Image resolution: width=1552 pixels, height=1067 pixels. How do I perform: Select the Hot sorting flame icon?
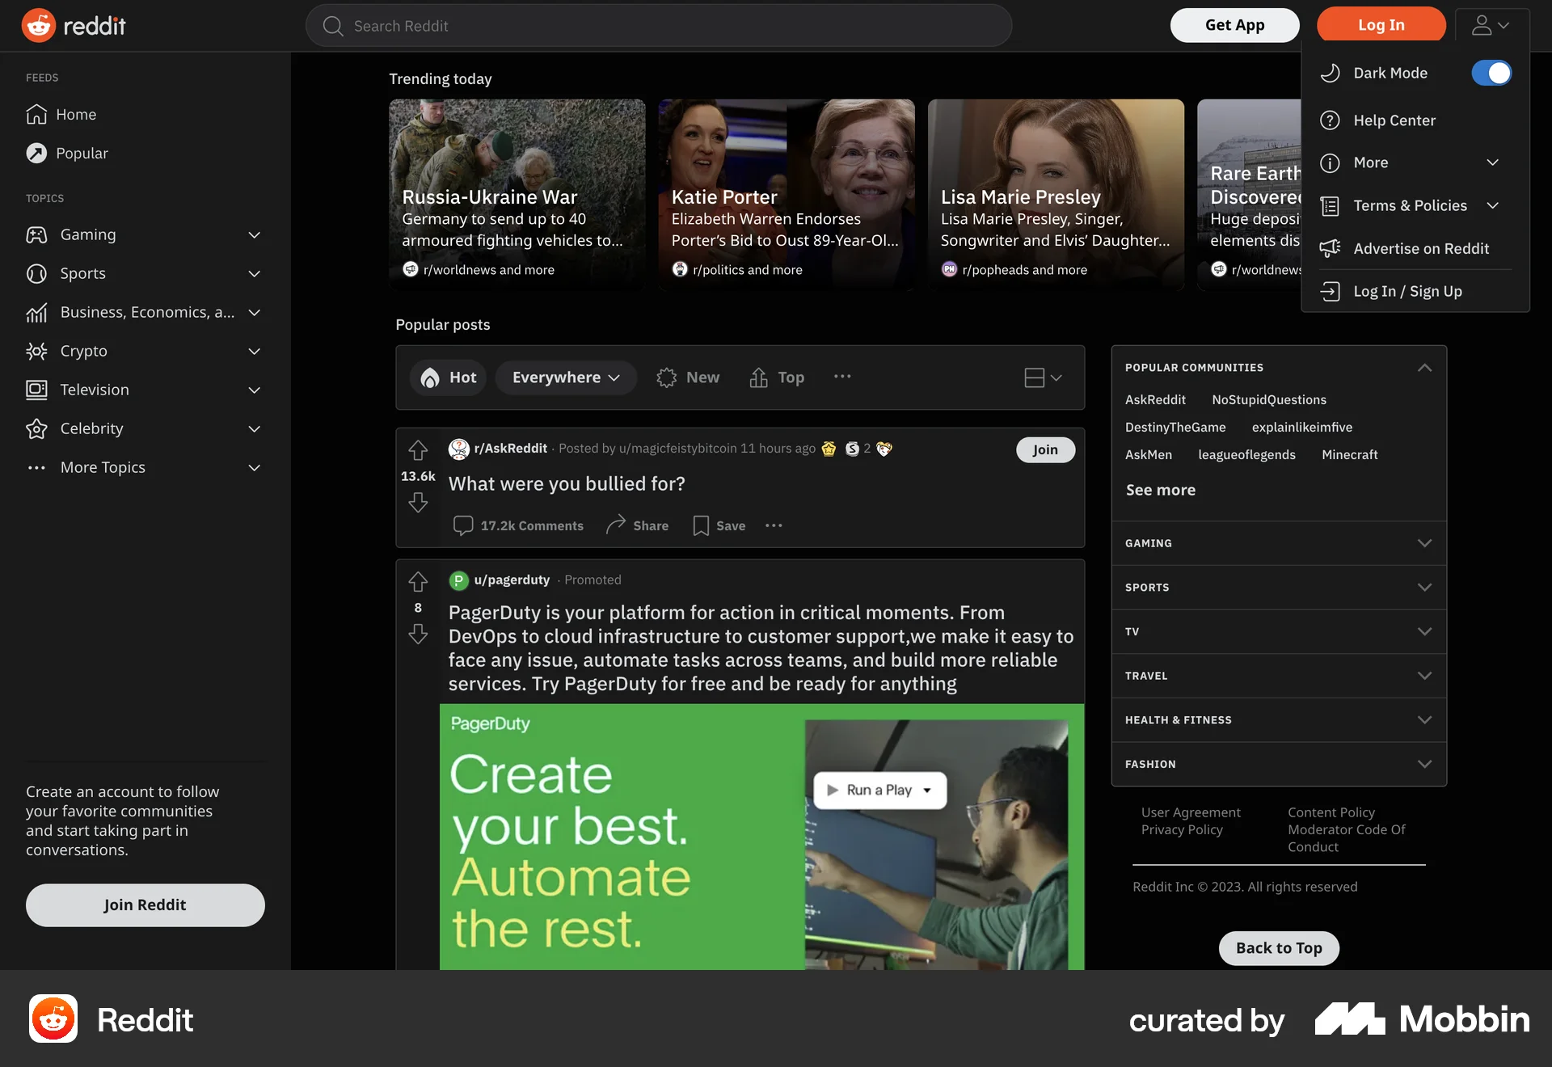pyautogui.click(x=429, y=377)
